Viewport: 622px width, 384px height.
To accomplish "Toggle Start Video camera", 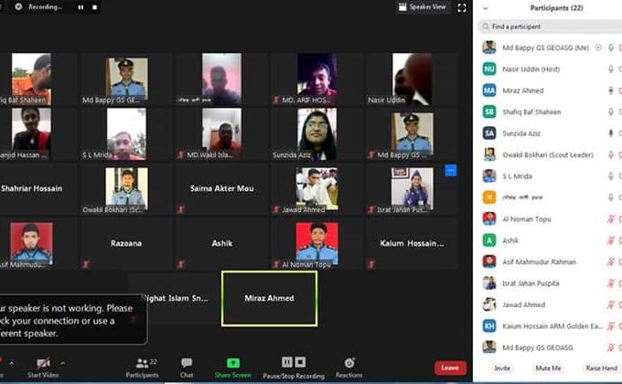I will pos(43,364).
